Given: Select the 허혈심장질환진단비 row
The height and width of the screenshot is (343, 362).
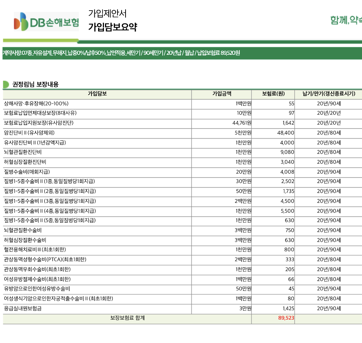Looking at the screenshot, I should click(x=182, y=162).
